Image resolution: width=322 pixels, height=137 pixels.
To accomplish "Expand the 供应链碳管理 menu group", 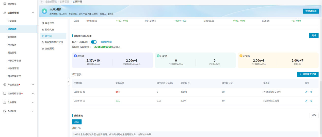I will 33,93.
